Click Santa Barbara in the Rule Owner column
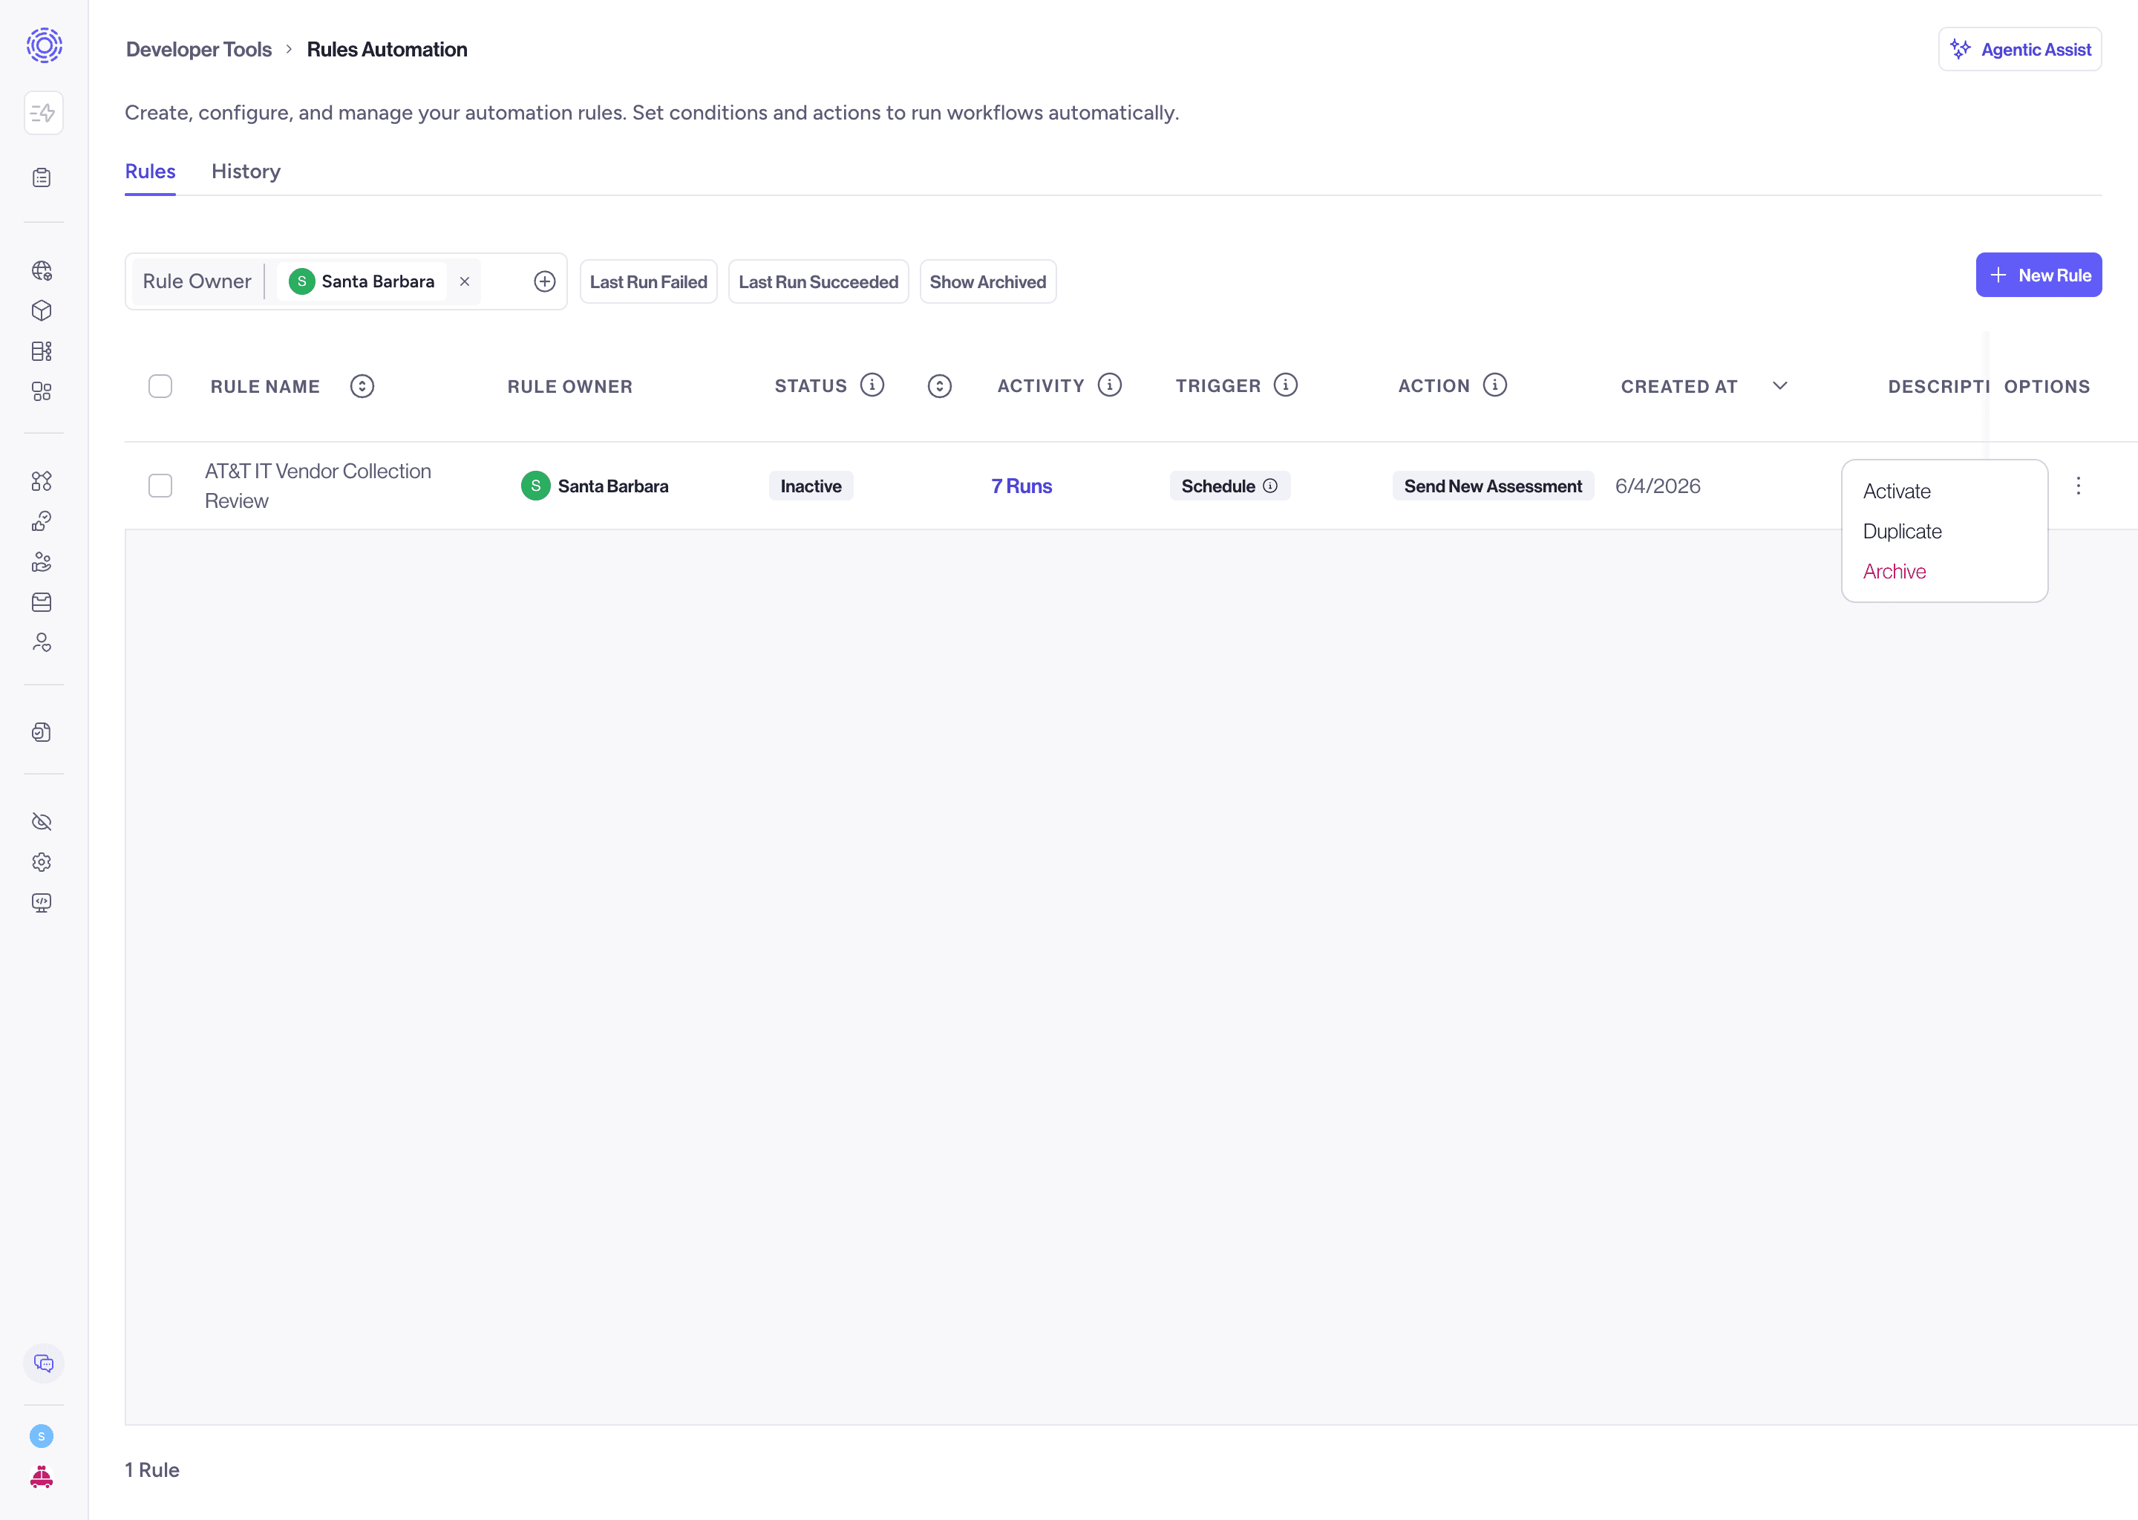The image size is (2138, 1520). (x=594, y=486)
